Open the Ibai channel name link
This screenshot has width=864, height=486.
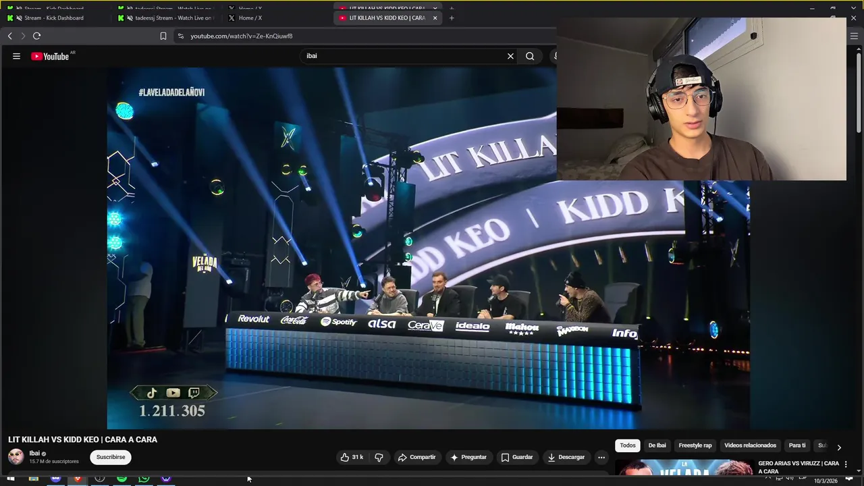tap(34, 454)
